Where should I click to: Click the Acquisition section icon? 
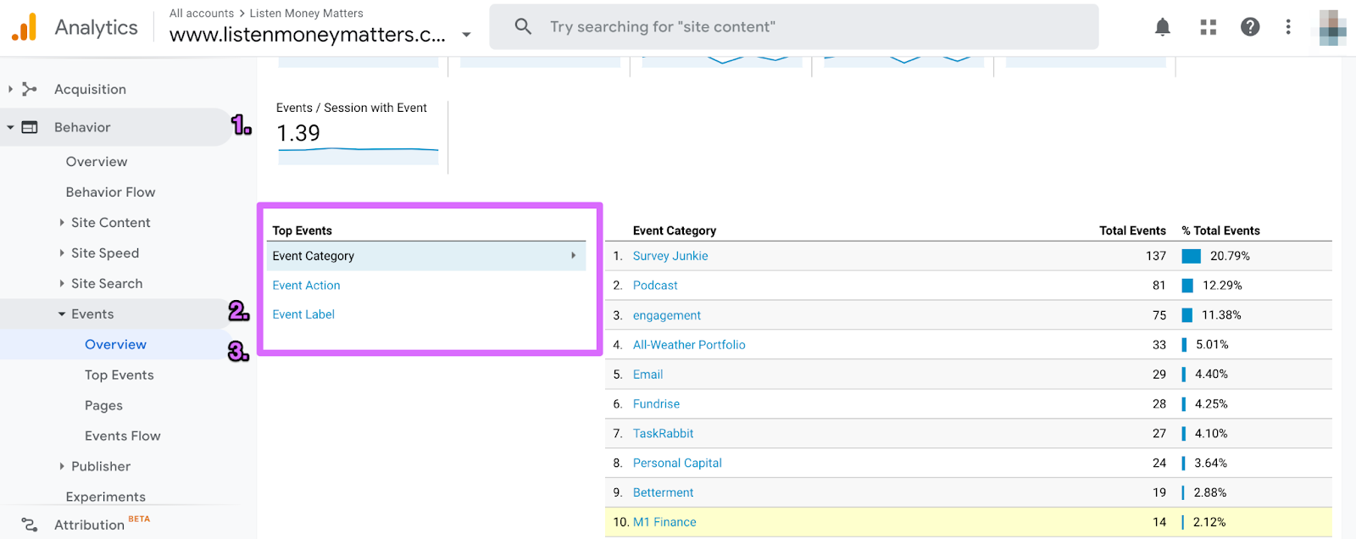tap(30, 89)
